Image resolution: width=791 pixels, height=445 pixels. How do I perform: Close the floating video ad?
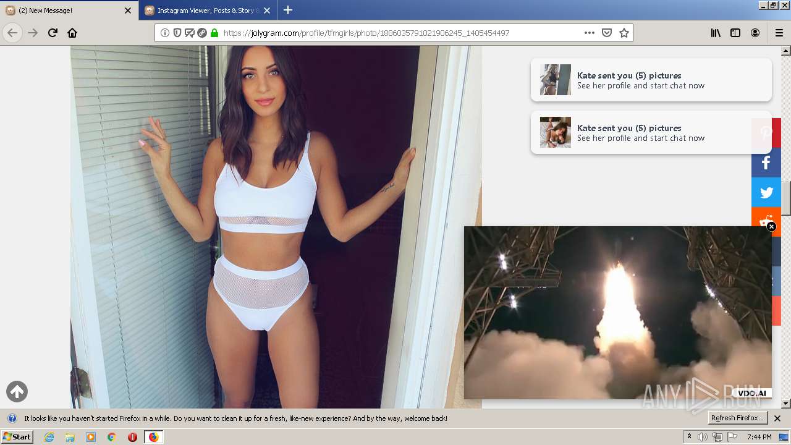771,227
